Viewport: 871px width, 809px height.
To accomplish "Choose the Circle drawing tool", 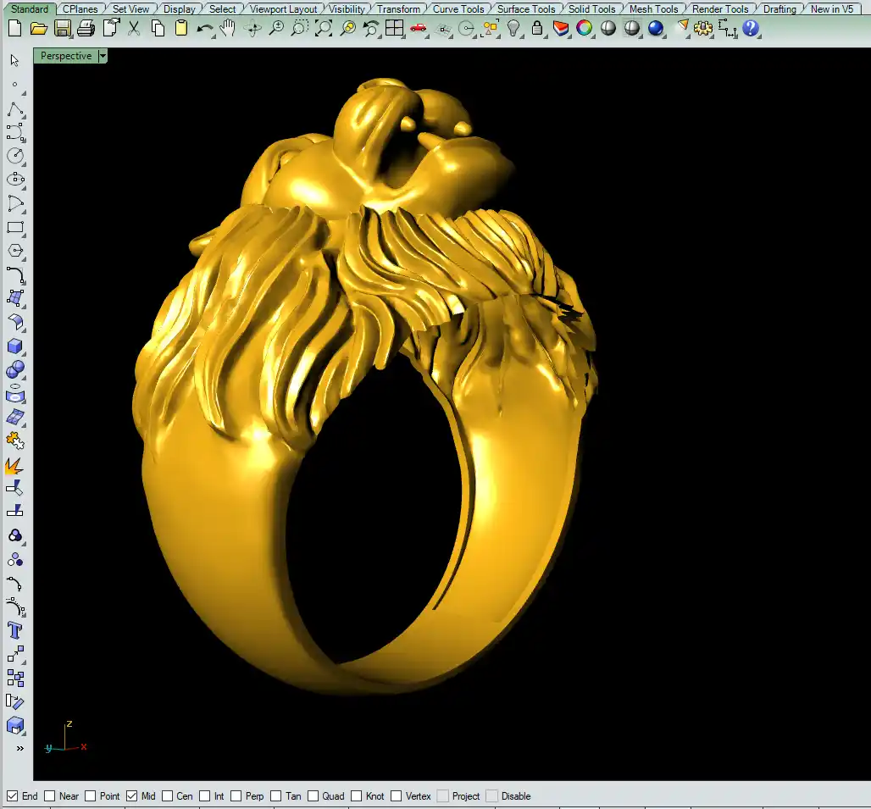I will tap(14, 156).
